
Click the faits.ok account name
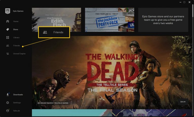click(x=16, y=111)
